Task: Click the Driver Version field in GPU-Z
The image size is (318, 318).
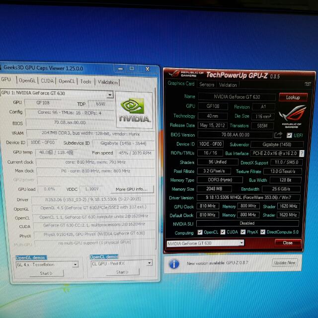Action: [x=248, y=197]
